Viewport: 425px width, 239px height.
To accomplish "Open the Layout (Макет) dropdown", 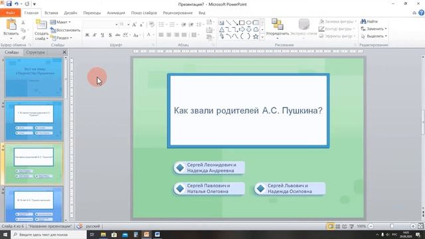I will [60, 22].
